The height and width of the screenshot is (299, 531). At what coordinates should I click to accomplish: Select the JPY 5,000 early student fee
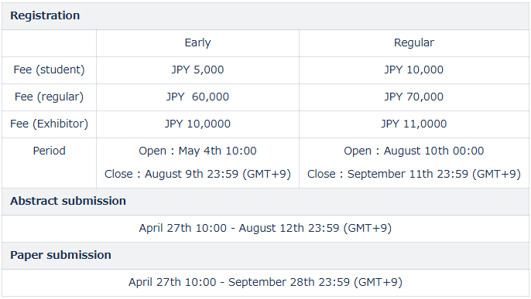197,70
